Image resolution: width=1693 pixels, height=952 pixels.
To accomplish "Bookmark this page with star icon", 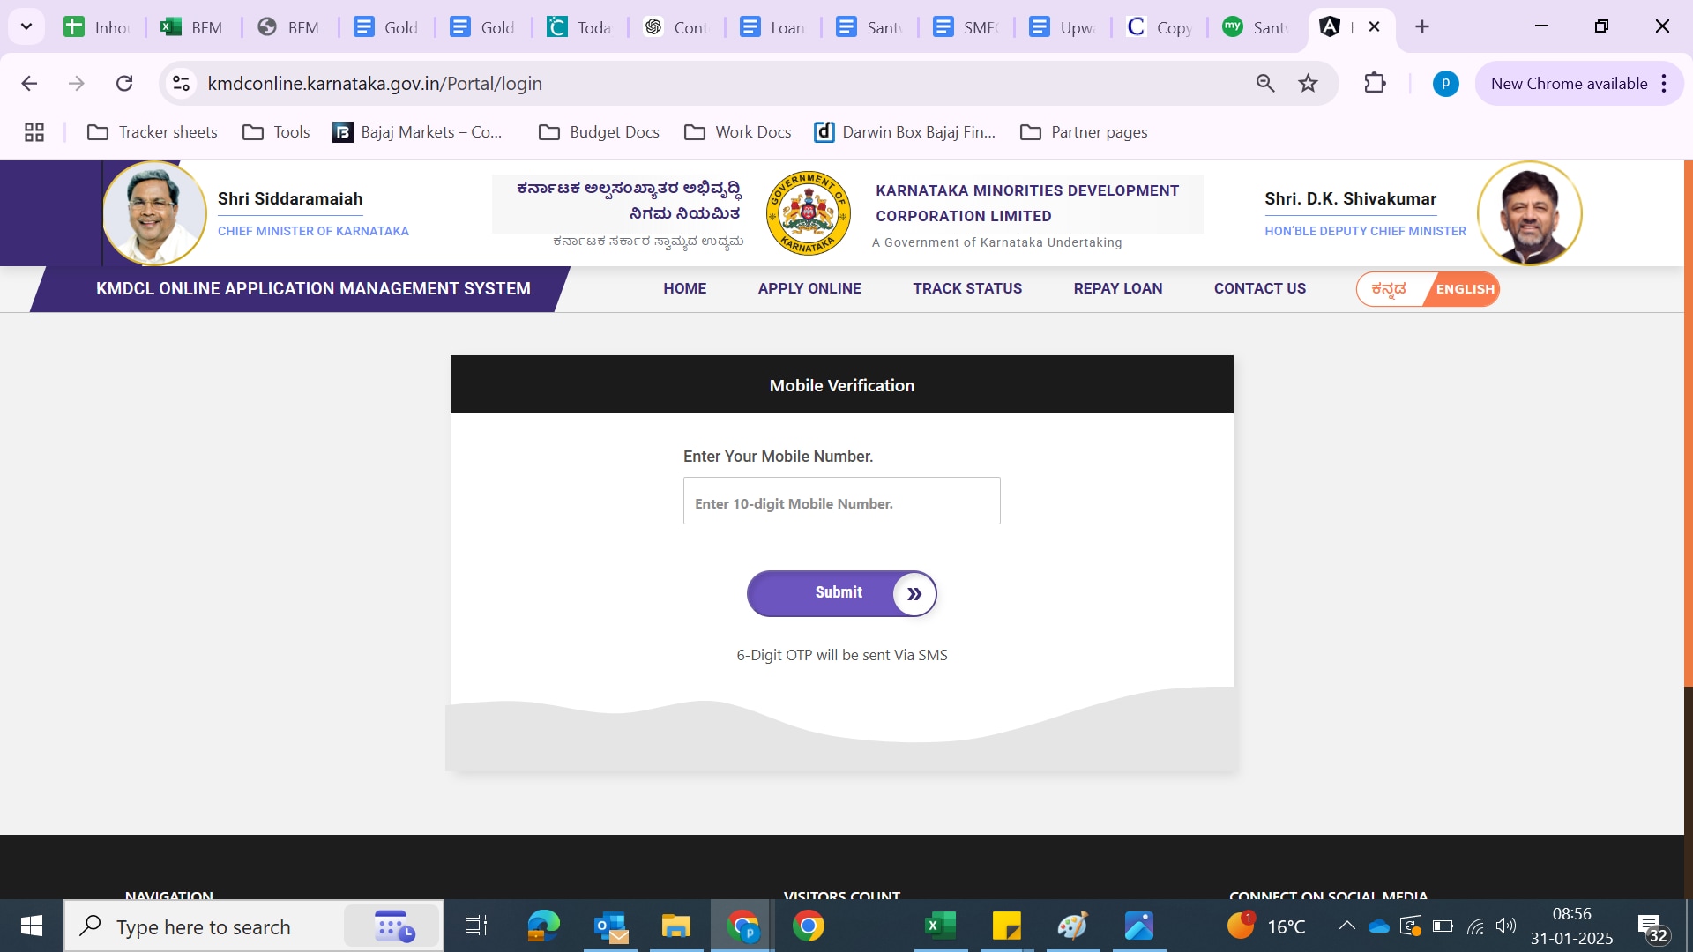I will 1308,84.
